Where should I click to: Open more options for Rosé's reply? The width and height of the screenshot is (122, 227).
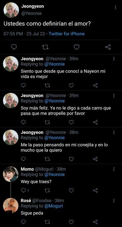tap(114, 201)
